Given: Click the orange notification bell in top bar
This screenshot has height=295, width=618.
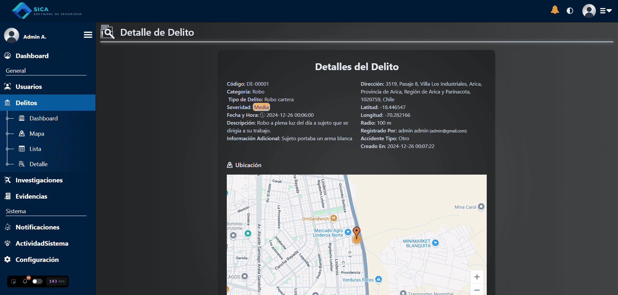Looking at the screenshot, I should 555,10.
